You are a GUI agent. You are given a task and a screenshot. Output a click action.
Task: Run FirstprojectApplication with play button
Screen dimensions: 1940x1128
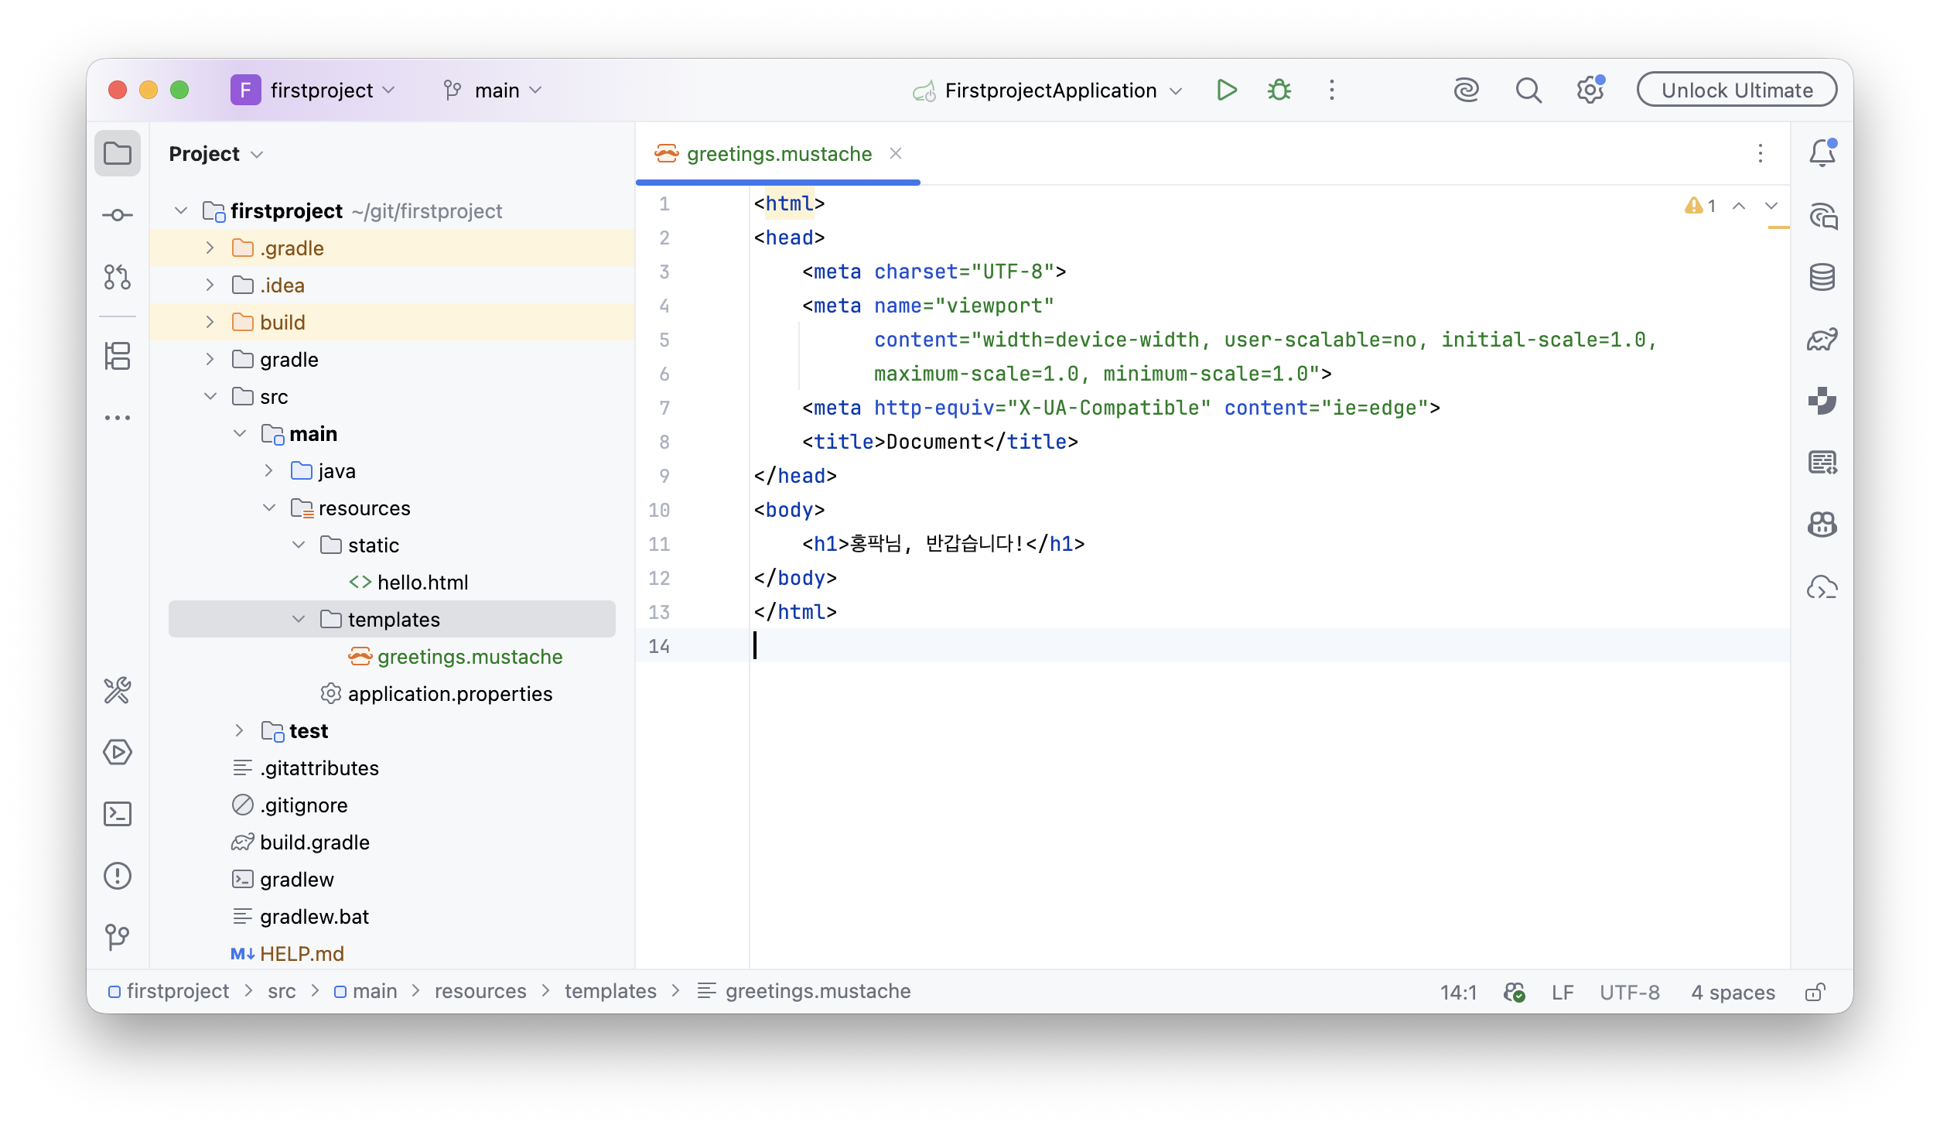click(x=1226, y=91)
